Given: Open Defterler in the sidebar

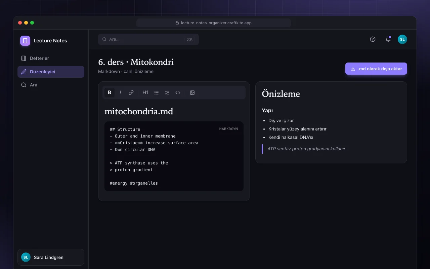Looking at the screenshot, I should [x=51, y=58].
